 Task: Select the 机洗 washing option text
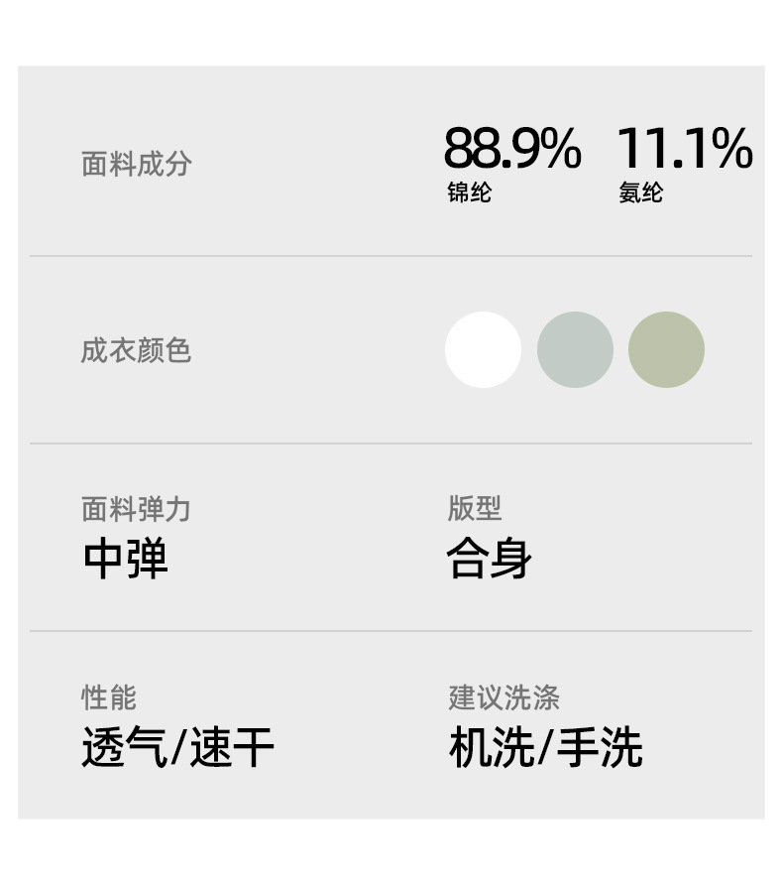pos(491,748)
